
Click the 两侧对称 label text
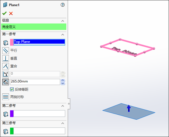[17, 97]
